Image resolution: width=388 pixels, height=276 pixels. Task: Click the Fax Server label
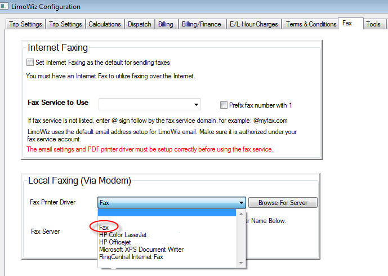pos(45,232)
